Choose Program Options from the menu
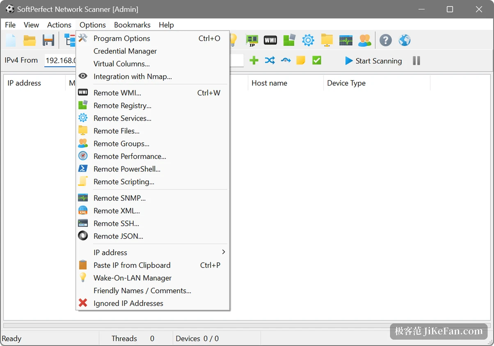The image size is (494, 346). pyautogui.click(x=153, y=38)
